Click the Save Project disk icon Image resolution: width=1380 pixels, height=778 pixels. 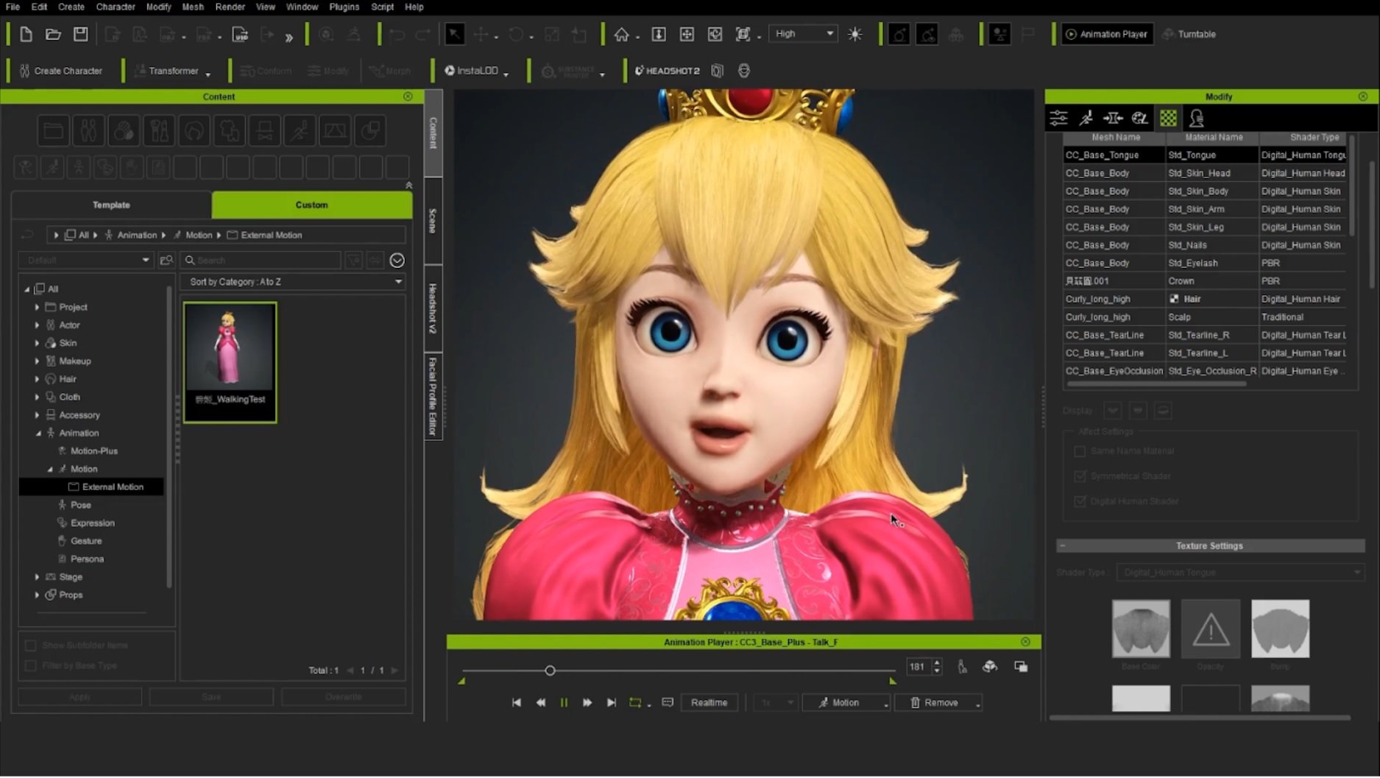pos(80,34)
